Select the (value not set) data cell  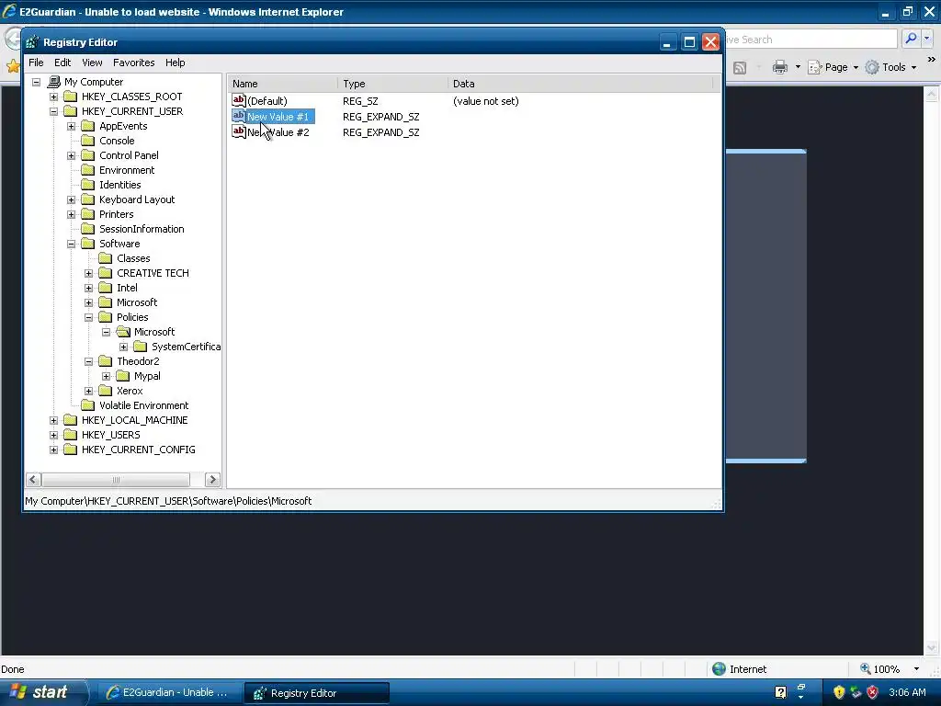point(485,101)
